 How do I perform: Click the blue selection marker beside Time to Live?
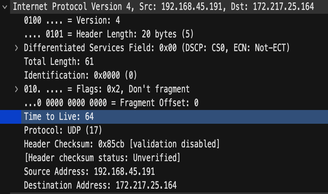coord(10,117)
